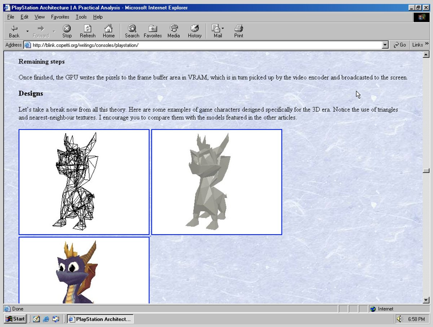Click the vertical scrollbar thumb
Screen dimensions: 433x327
pyautogui.click(x=426, y=171)
